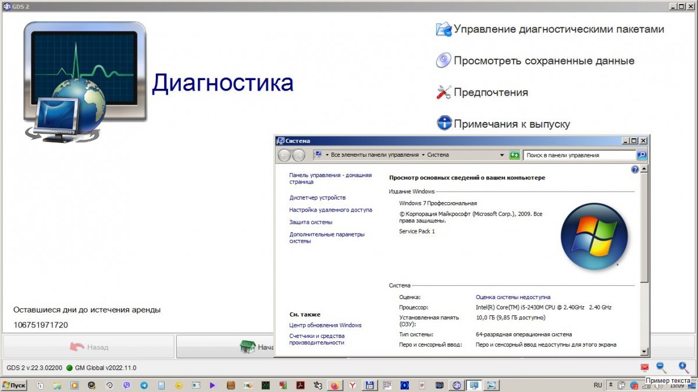The image size is (698, 392).
Task: Open Viber from the taskbar
Action: (x=126, y=385)
